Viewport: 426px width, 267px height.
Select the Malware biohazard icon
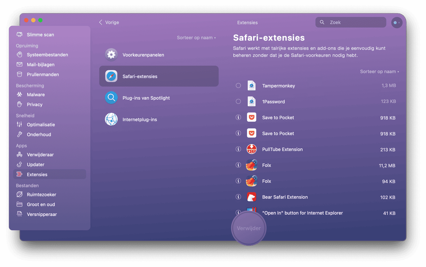[x=20, y=95]
